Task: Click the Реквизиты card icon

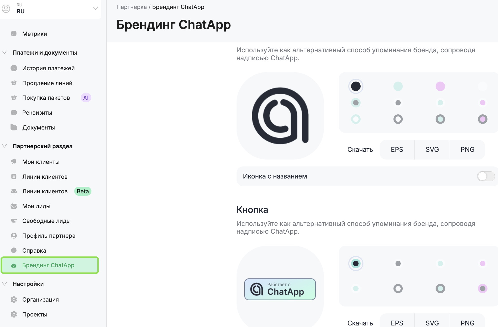Action: [14, 113]
